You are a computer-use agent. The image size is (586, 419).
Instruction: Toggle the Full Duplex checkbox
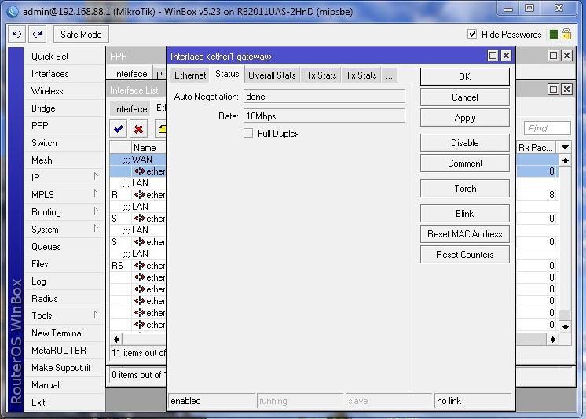pyautogui.click(x=248, y=133)
